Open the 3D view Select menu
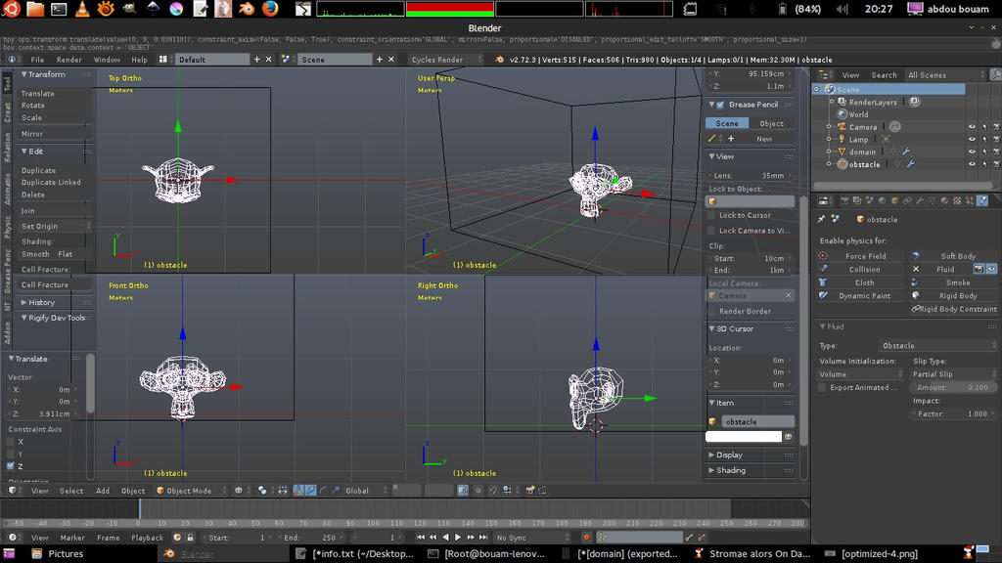The width and height of the screenshot is (1002, 563). pyautogui.click(x=71, y=491)
